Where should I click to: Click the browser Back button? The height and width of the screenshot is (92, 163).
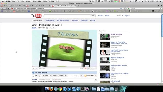coord(2,8)
